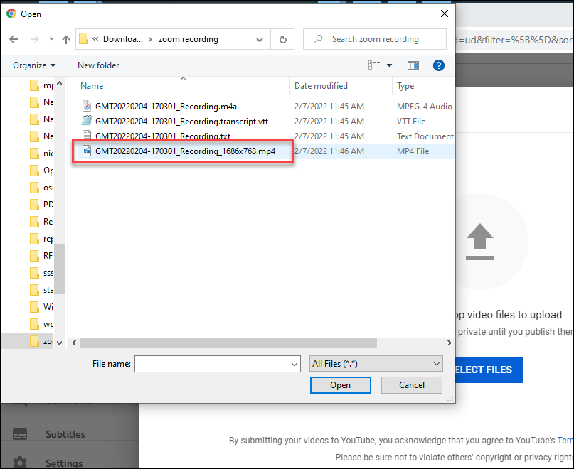The image size is (574, 469).
Task: Toggle the preview pane
Action: pos(413,65)
